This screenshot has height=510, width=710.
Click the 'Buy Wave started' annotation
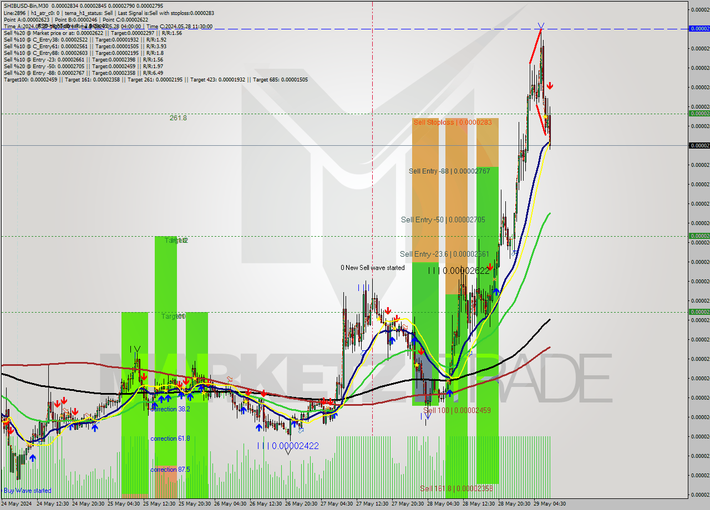28,491
